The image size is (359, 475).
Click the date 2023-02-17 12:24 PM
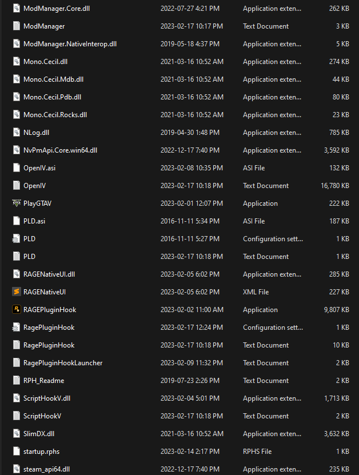point(192,328)
